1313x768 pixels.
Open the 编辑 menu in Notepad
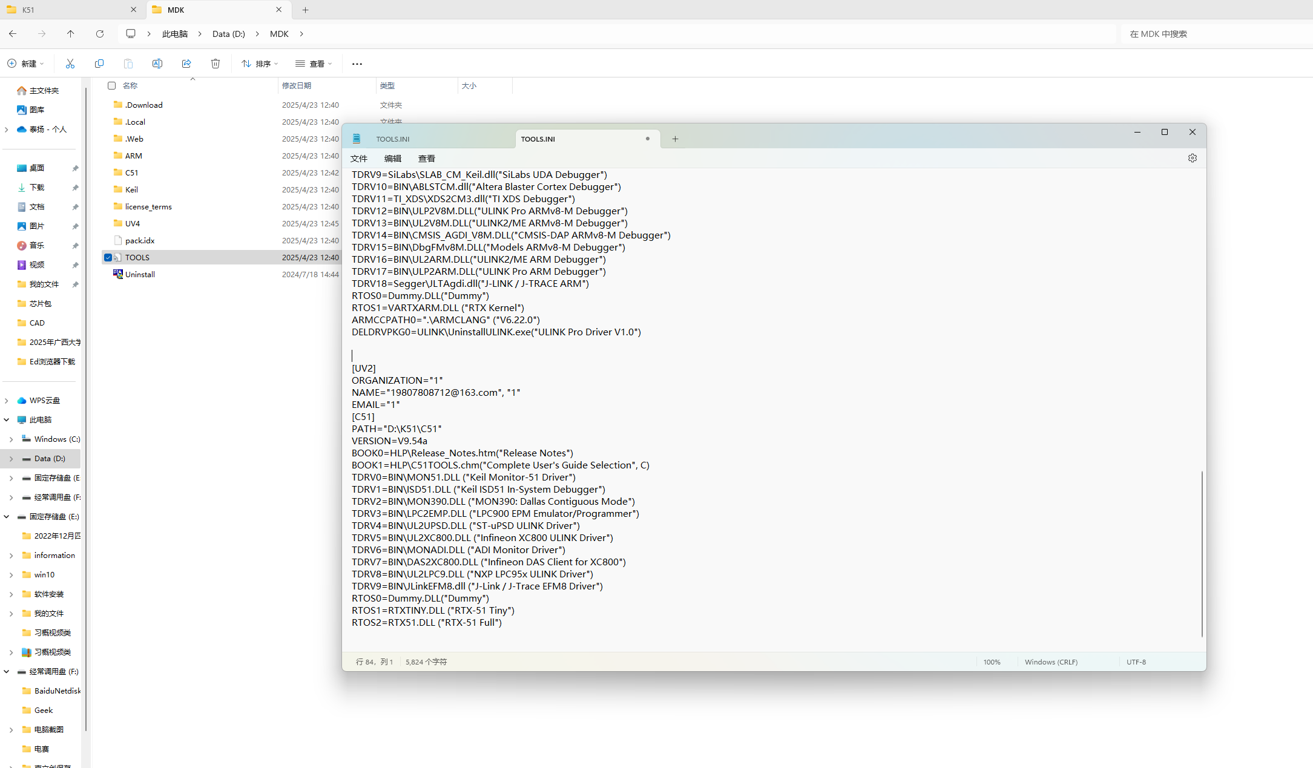coord(392,159)
